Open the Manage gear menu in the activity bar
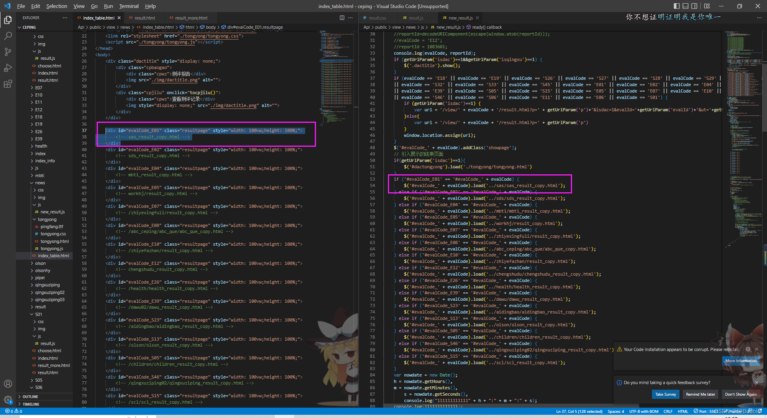This screenshot has height=418, width=767. (x=8, y=399)
